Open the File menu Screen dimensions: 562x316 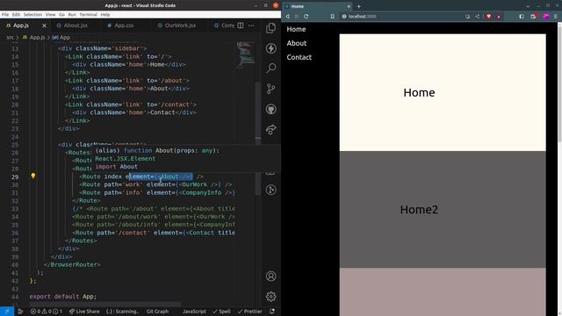pos(5,15)
